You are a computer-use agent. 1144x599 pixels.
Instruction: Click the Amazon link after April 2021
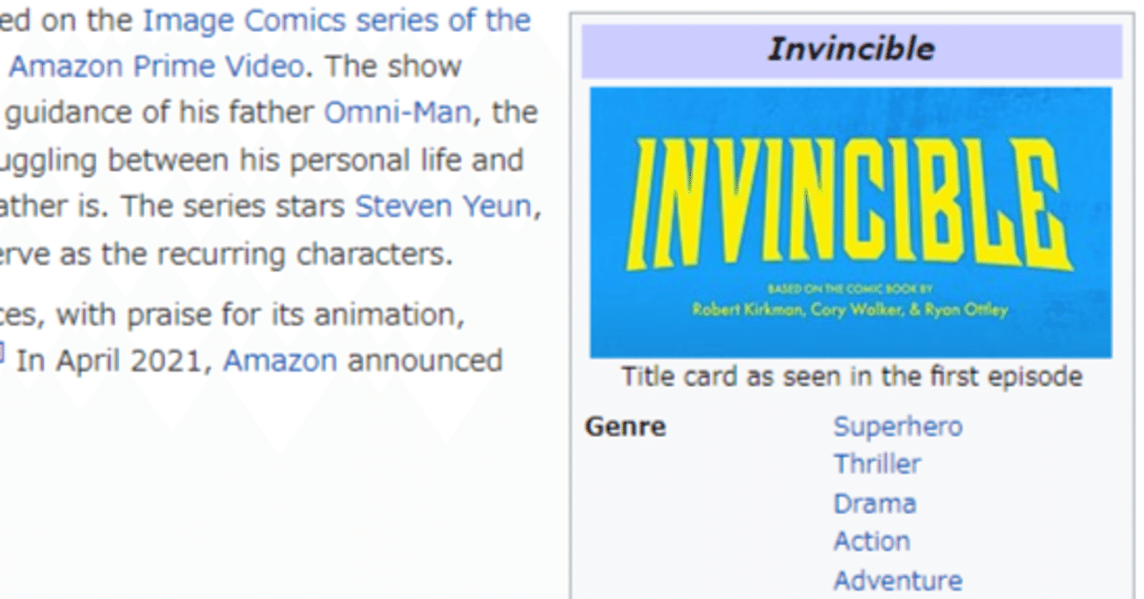tap(280, 360)
